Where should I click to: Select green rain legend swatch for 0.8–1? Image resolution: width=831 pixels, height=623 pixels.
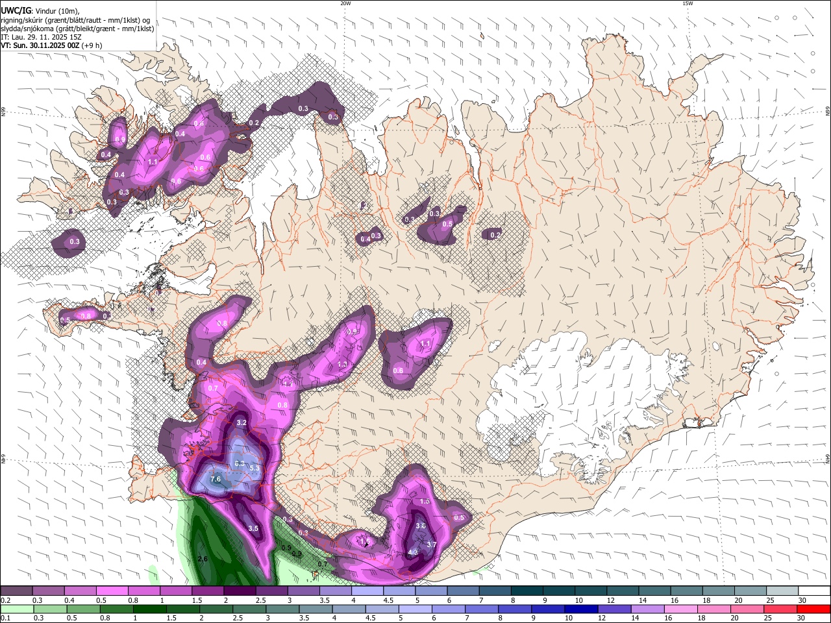point(117,609)
